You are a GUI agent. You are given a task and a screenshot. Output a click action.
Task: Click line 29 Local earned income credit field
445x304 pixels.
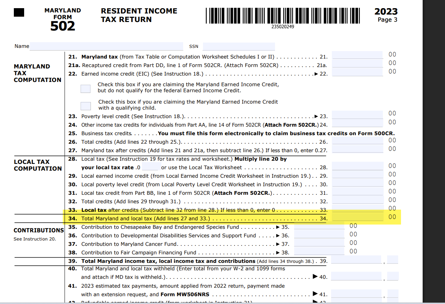coord(357,175)
